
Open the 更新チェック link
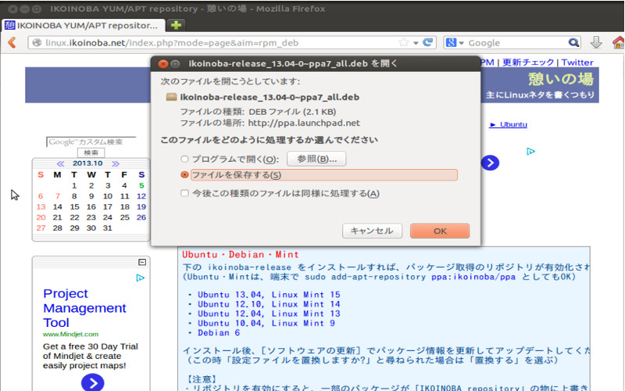tap(528, 63)
